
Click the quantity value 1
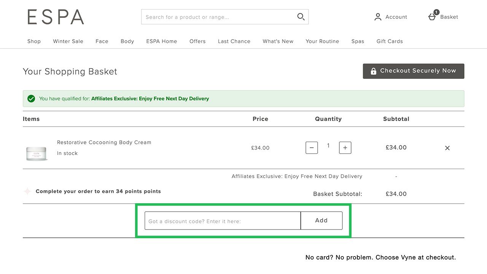[328, 146]
